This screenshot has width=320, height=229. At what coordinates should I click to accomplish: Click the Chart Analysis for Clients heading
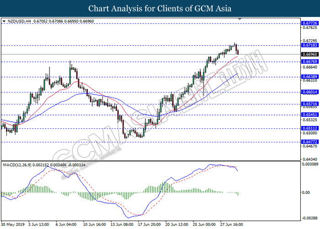(160, 9)
